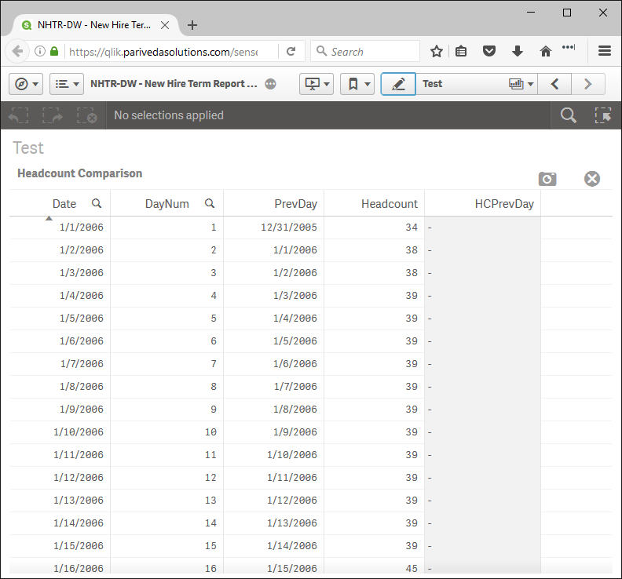Click the browser URL address field

pyautogui.click(x=173, y=52)
